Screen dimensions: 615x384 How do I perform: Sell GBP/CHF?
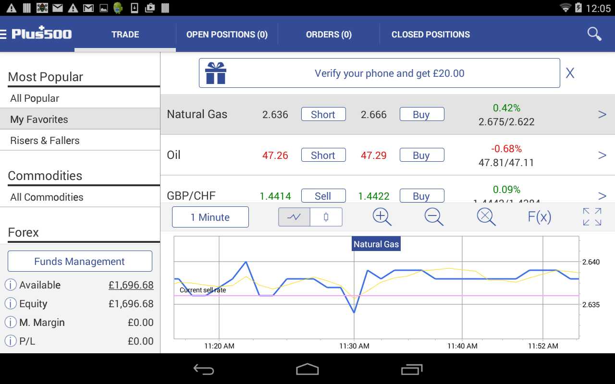[x=323, y=196]
